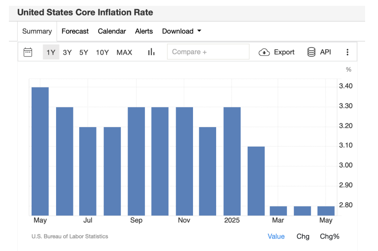This screenshot has height=251, width=378.
Task: Go to the Alerts tab
Action: click(x=144, y=31)
